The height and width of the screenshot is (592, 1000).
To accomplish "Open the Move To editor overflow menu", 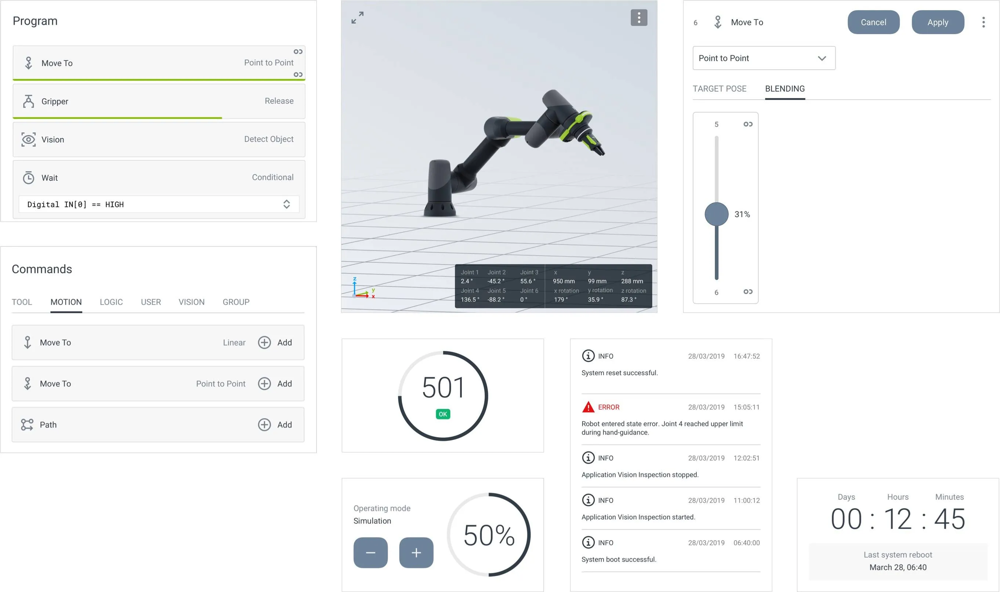I will pos(983,22).
